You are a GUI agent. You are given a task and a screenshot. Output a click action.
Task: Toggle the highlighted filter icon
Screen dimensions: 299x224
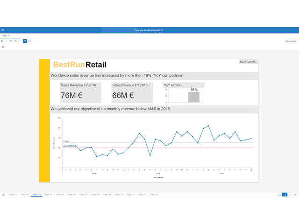pyautogui.click(x=25, y=41)
